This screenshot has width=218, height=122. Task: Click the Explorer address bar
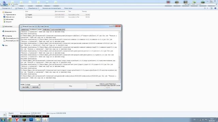pos(97,4)
